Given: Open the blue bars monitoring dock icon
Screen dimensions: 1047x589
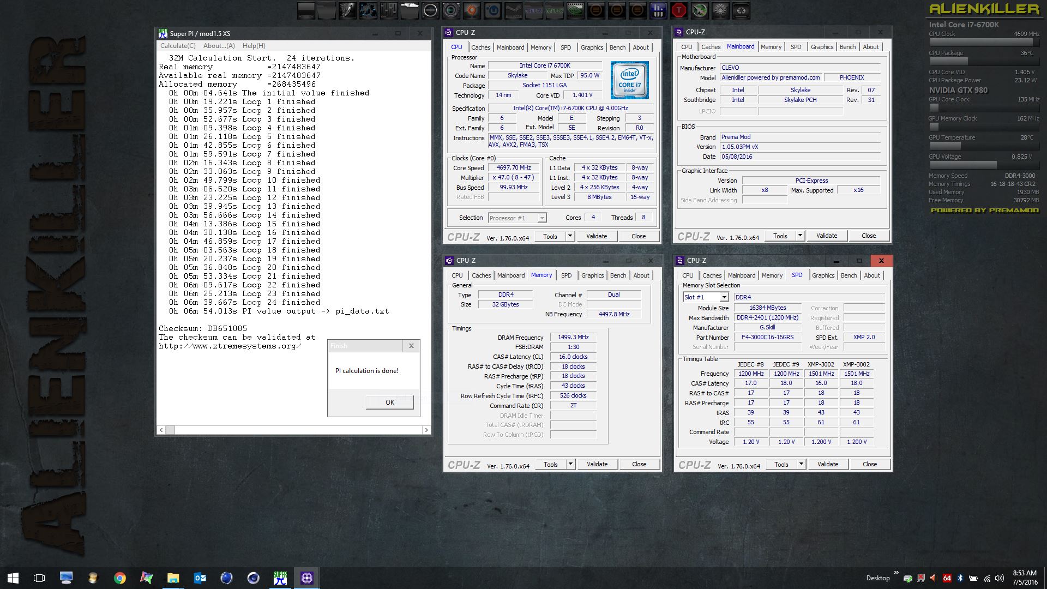Looking at the screenshot, I should click(x=658, y=10).
